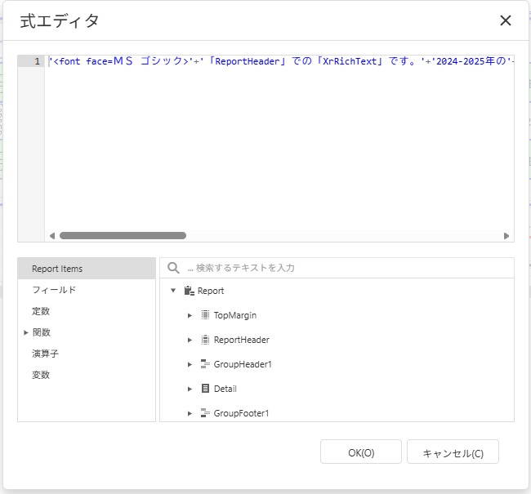Image resolution: width=531 pixels, height=494 pixels.
Task: Click the horizontal scrollbar thumb in editor
Action: coord(123,235)
